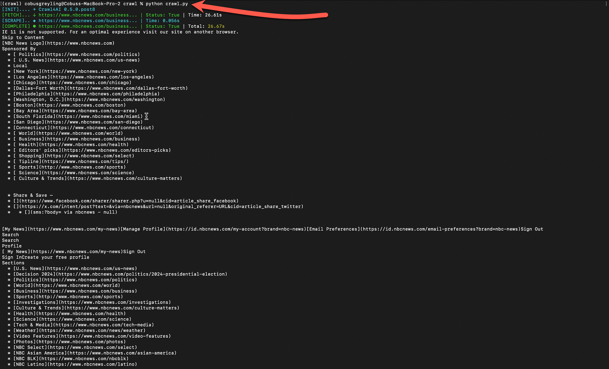Click the [SCRAPE] line 'Time: 0.056s' value
The height and width of the screenshot is (369, 609).
click(163, 21)
